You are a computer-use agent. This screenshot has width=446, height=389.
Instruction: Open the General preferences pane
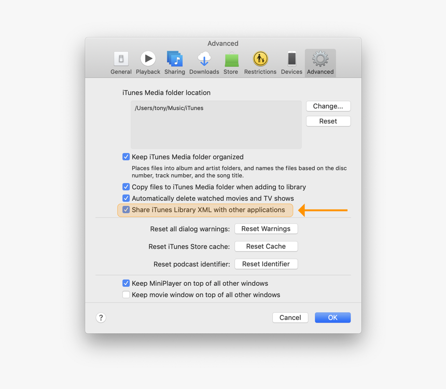coord(121,59)
